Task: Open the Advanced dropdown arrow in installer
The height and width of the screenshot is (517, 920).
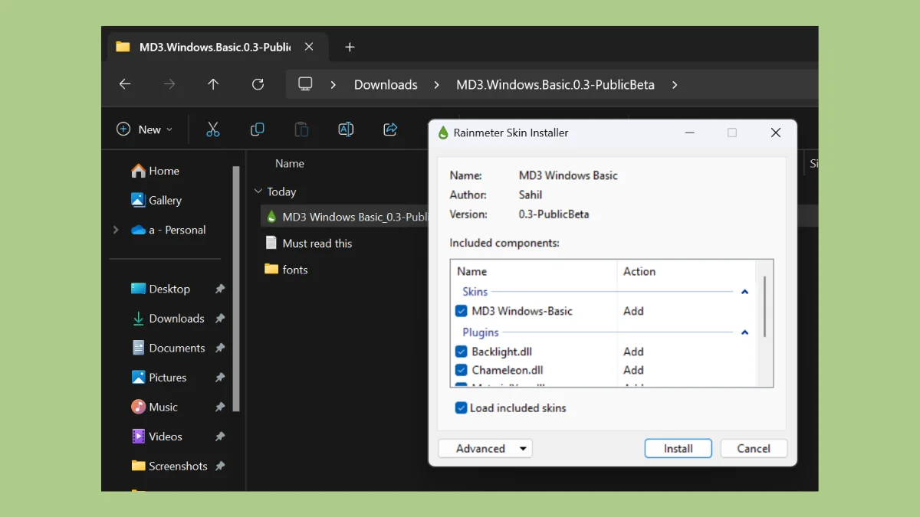Action: click(x=523, y=449)
